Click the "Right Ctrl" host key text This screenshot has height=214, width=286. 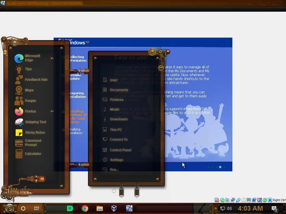(x=279, y=200)
